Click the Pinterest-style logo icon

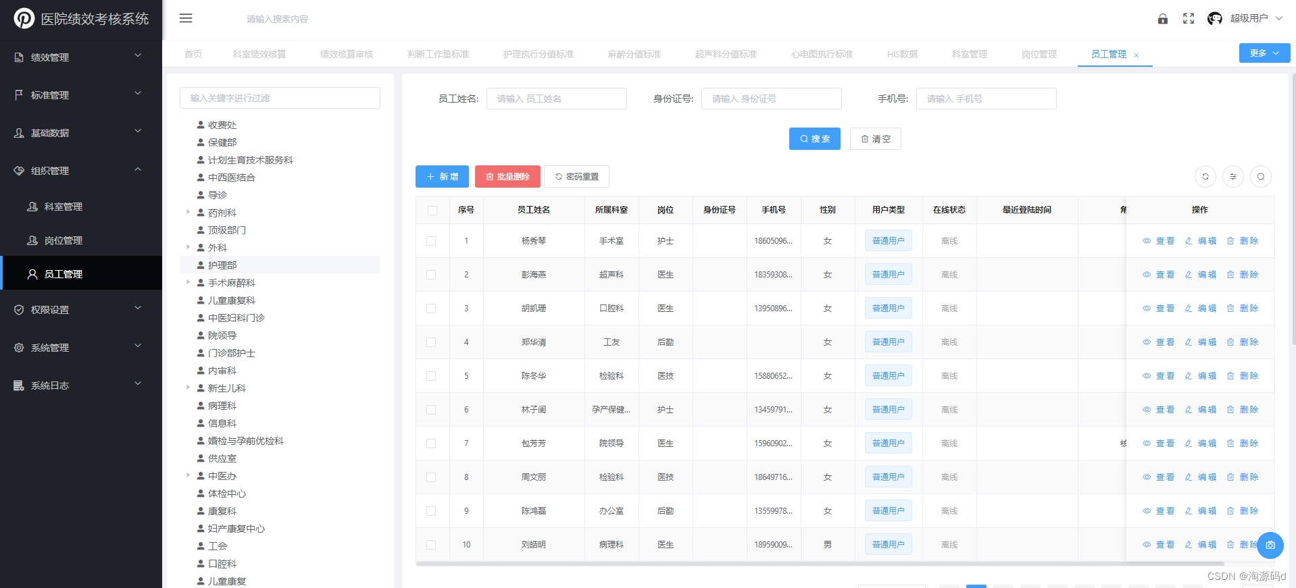[24, 18]
